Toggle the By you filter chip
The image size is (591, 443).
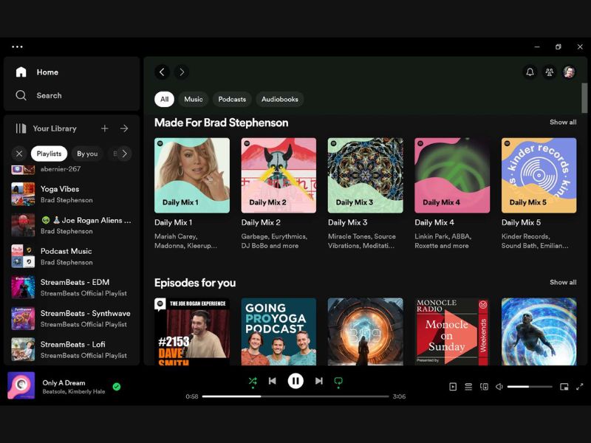pos(87,154)
